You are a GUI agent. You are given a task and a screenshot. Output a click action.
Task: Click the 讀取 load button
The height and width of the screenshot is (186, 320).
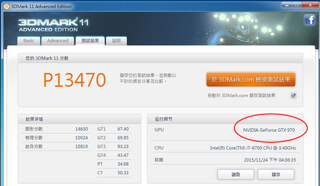pyautogui.click(x=236, y=174)
